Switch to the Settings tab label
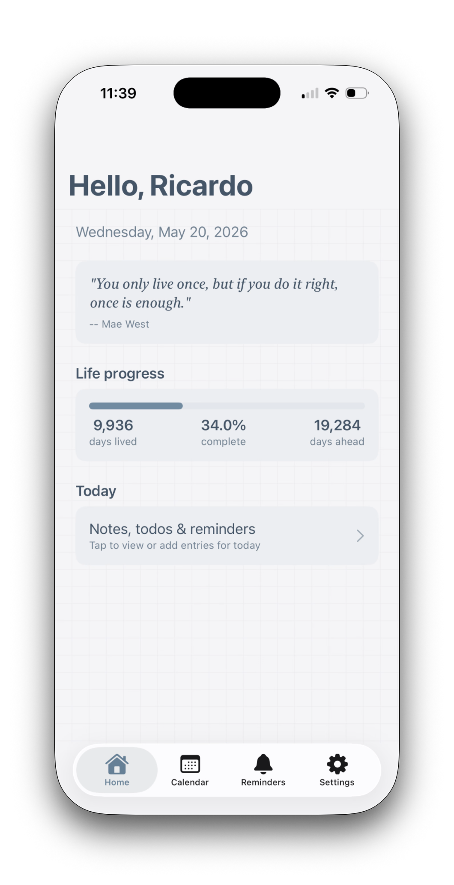Screen dimensions: 454x885 337,783
